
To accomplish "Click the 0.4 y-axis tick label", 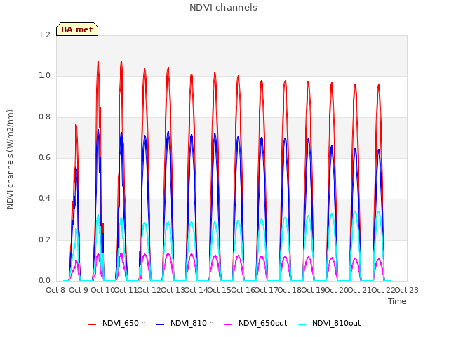I will tap(44, 199).
